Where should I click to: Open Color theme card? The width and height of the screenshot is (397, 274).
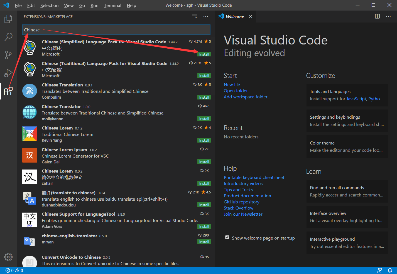coord(347,146)
